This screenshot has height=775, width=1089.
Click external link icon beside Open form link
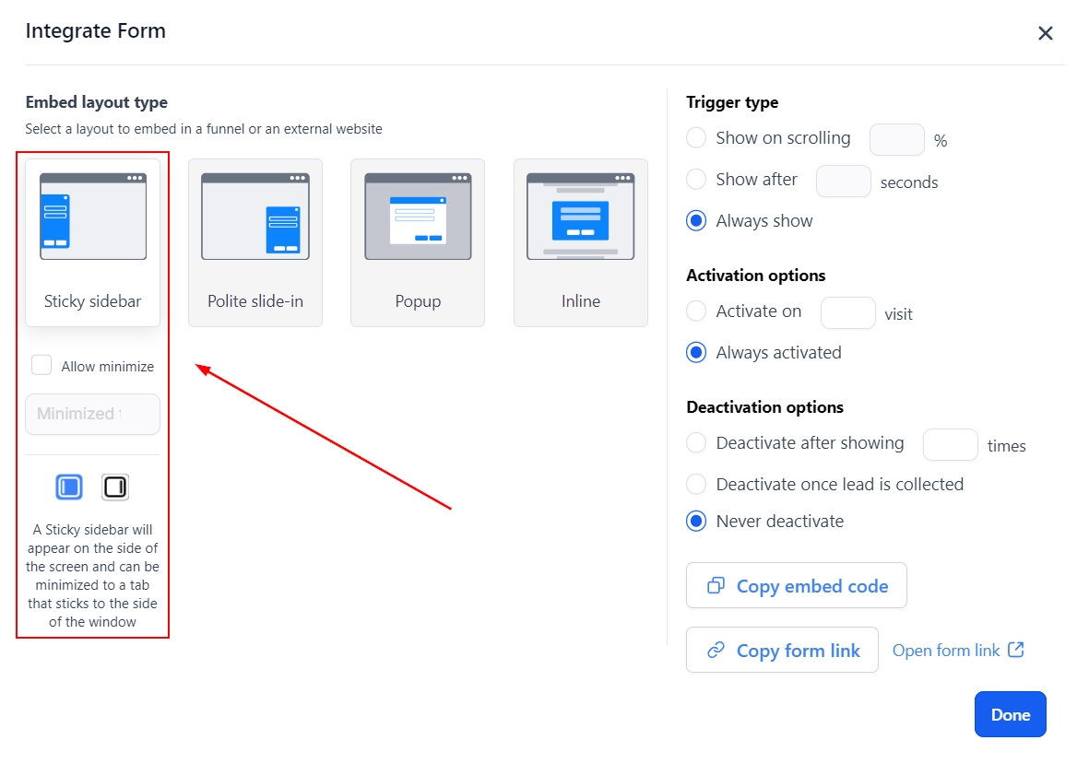(x=1016, y=650)
